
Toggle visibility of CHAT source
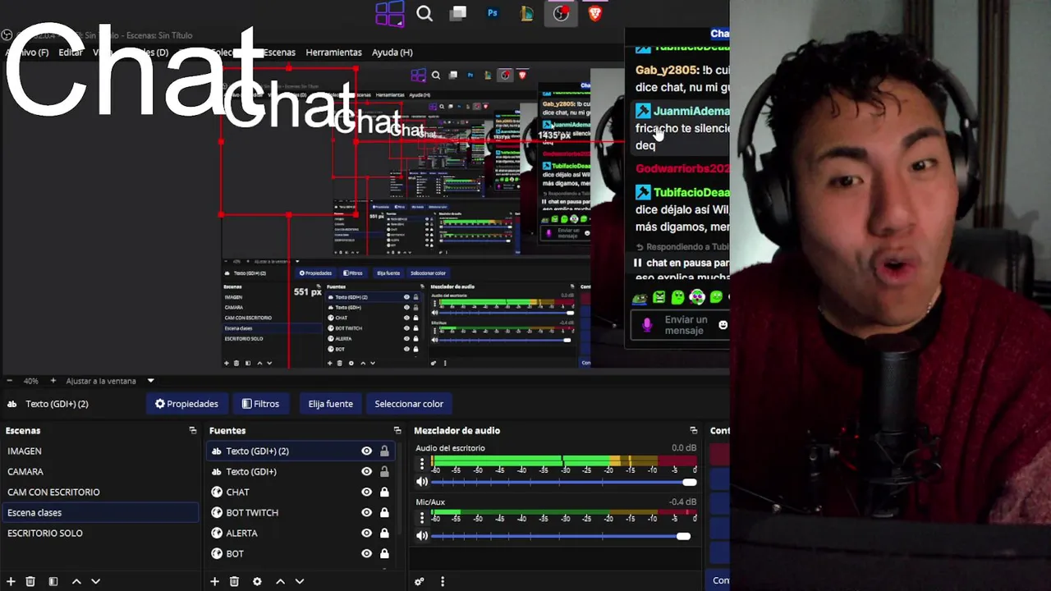click(x=366, y=492)
